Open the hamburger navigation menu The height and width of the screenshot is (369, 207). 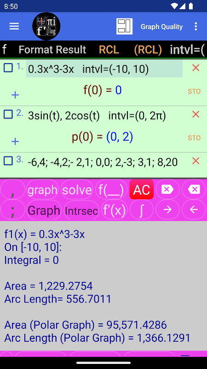[14, 26]
